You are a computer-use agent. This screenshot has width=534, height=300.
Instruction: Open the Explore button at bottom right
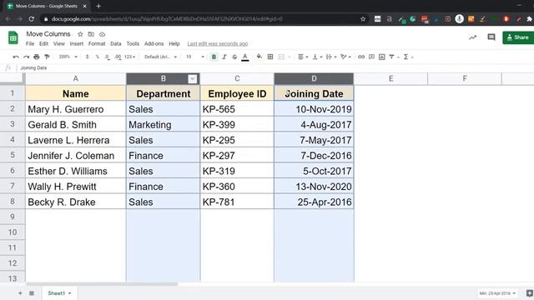[529, 292]
